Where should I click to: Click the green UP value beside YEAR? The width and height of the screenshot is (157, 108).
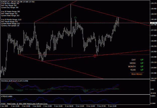click(x=142, y=70)
